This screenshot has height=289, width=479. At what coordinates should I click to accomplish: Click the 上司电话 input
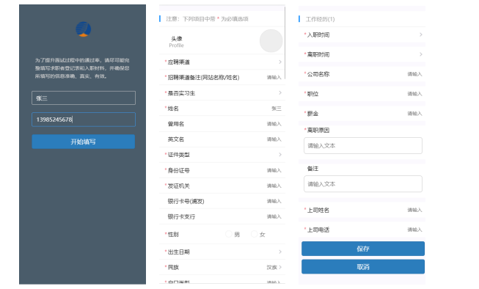click(414, 230)
